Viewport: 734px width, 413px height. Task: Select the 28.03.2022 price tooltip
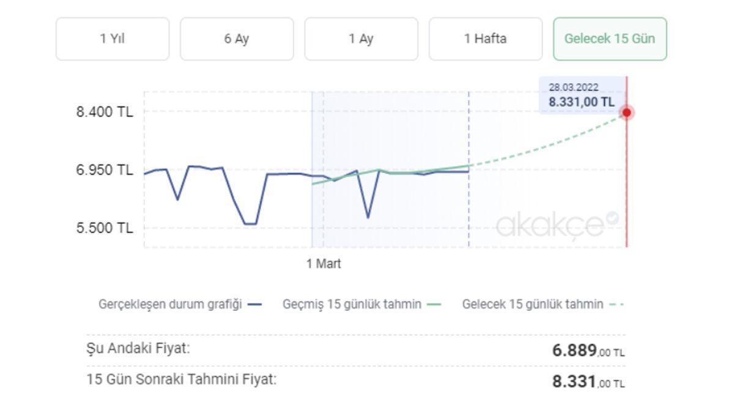[580, 95]
